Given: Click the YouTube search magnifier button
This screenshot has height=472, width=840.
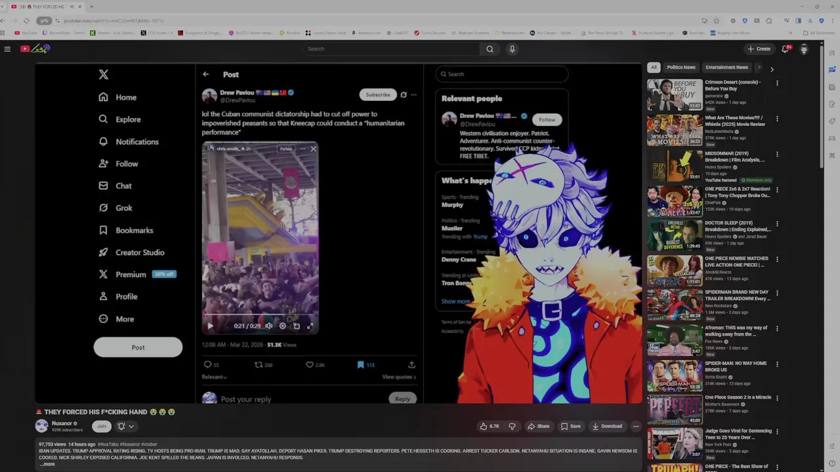Looking at the screenshot, I should click(490, 49).
